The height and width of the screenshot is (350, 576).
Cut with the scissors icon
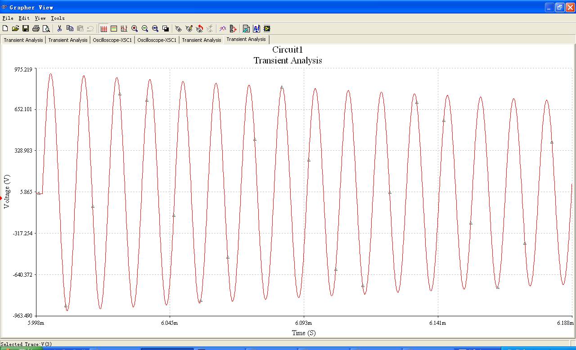59,29
